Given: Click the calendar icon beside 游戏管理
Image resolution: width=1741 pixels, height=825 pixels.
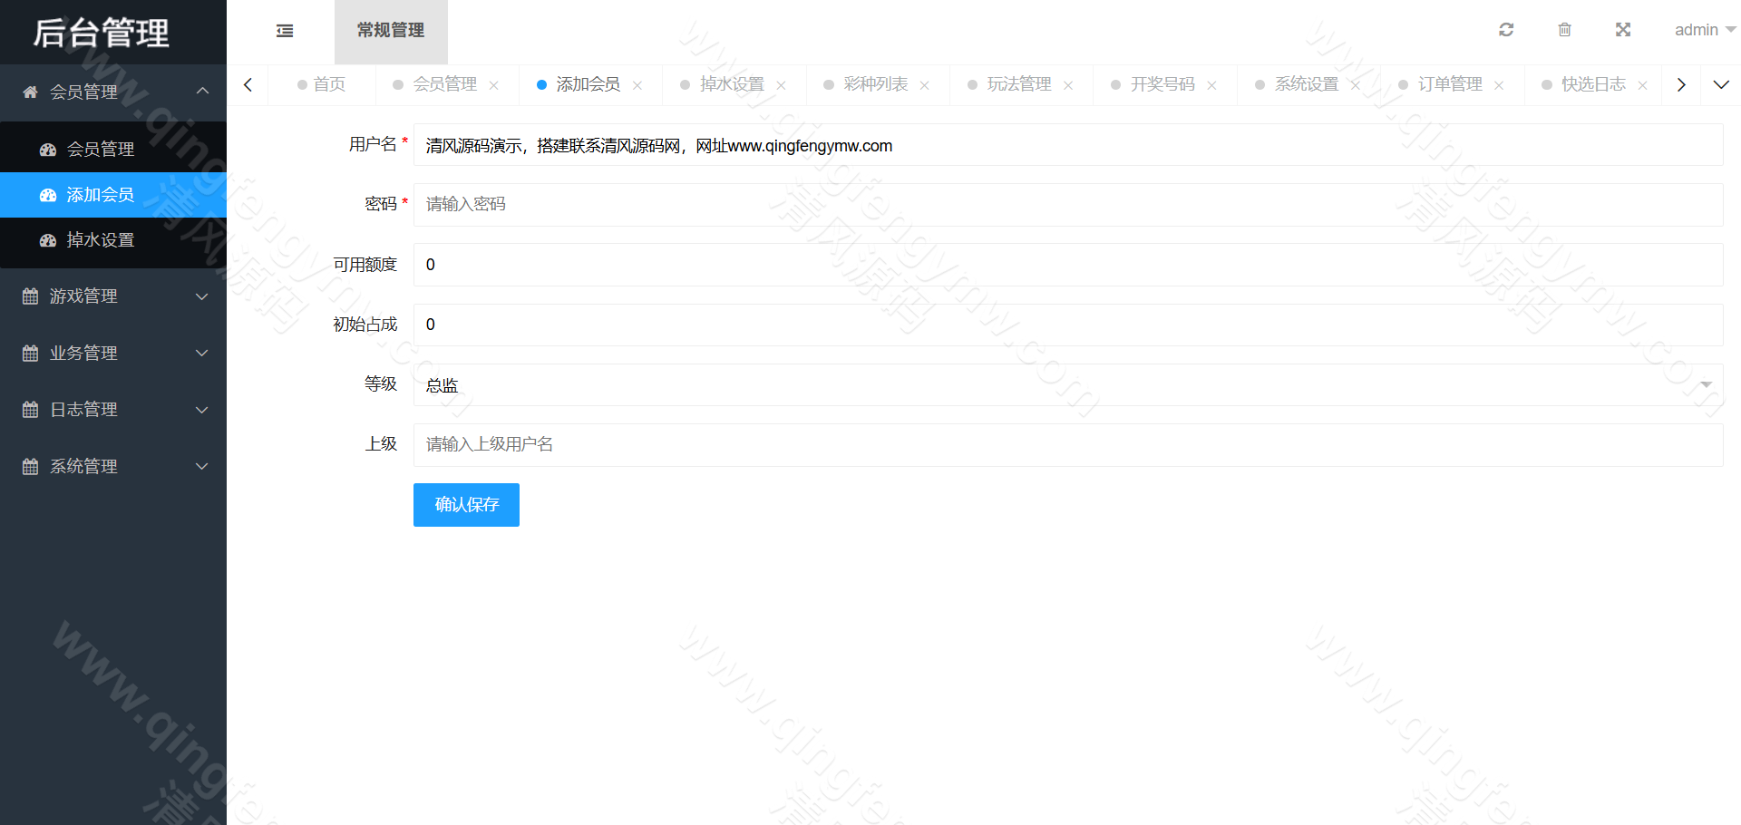Looking at the screenshot, I should (28, 296).
